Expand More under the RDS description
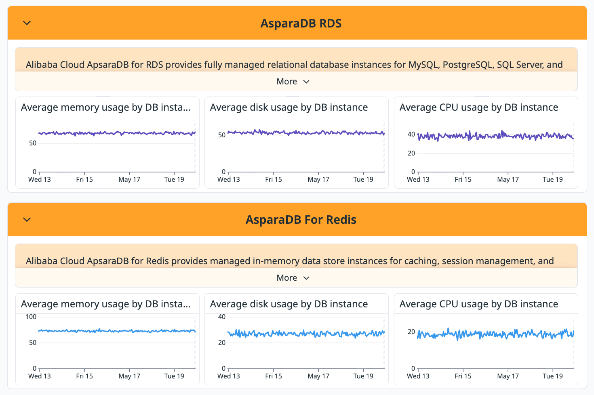Screen dimensions: 594x395 pyautogui.click(x=293, y=82)
